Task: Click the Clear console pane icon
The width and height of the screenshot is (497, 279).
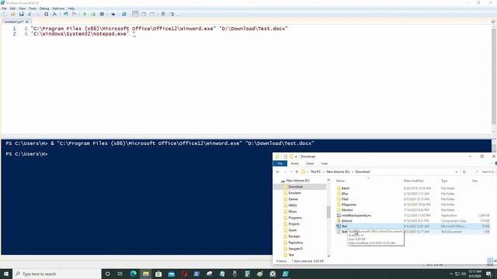Action: [54, 14]
